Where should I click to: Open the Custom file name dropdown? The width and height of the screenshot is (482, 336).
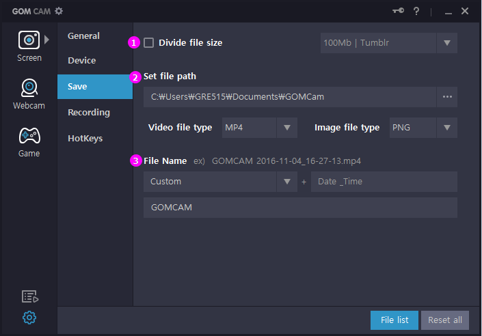(220, 182)
